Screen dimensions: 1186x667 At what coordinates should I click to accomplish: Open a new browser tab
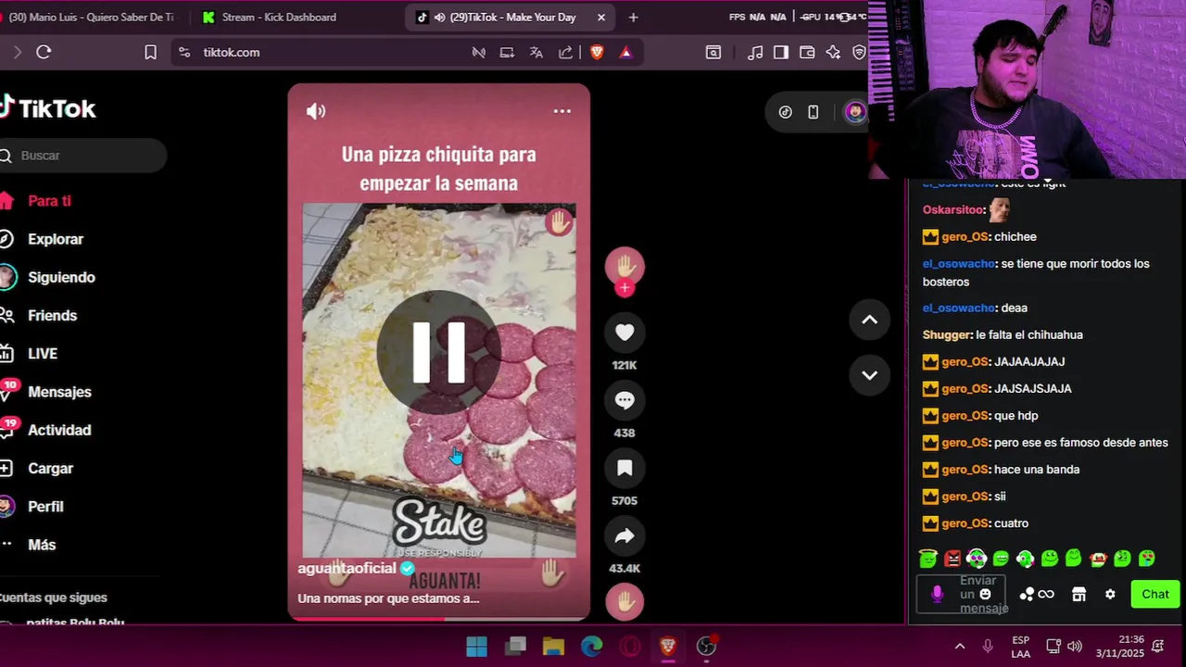point(633,17)
